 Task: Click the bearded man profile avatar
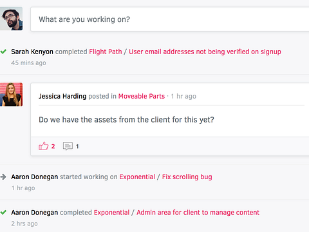point(11,19)
